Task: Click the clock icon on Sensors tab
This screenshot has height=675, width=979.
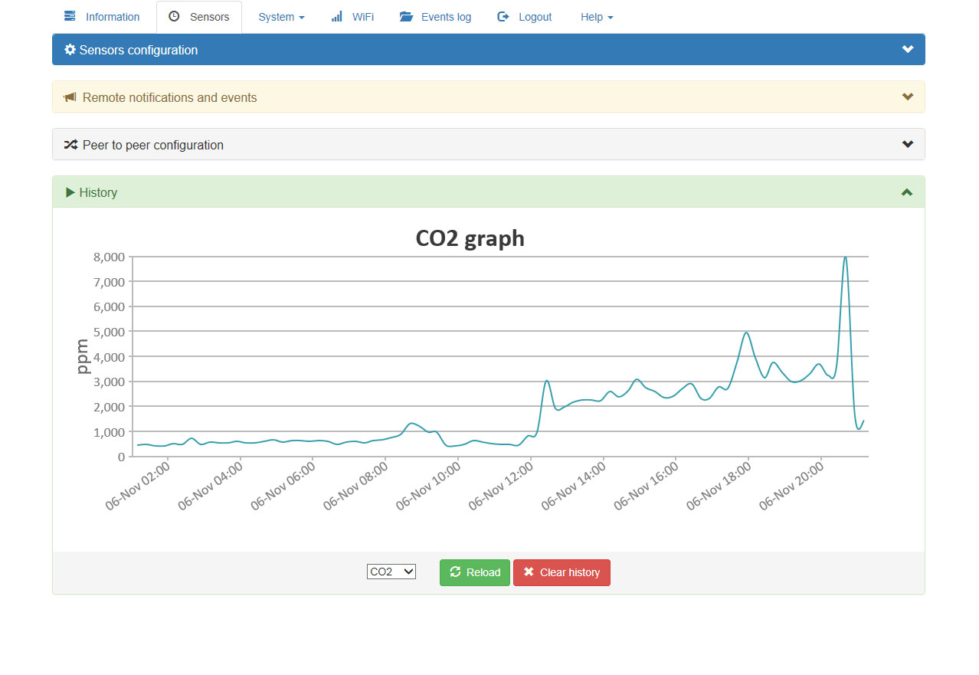Action: point(174,17)
